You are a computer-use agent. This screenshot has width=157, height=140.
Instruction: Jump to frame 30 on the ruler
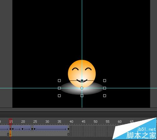(47, 121)
